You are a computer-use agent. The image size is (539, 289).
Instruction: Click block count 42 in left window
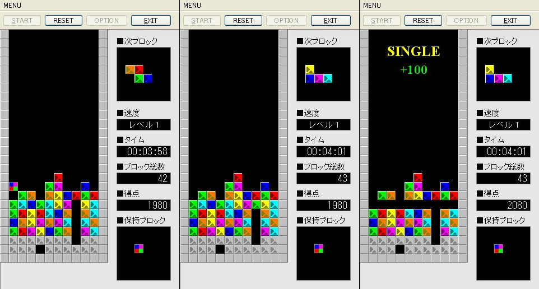pos(143,178)
